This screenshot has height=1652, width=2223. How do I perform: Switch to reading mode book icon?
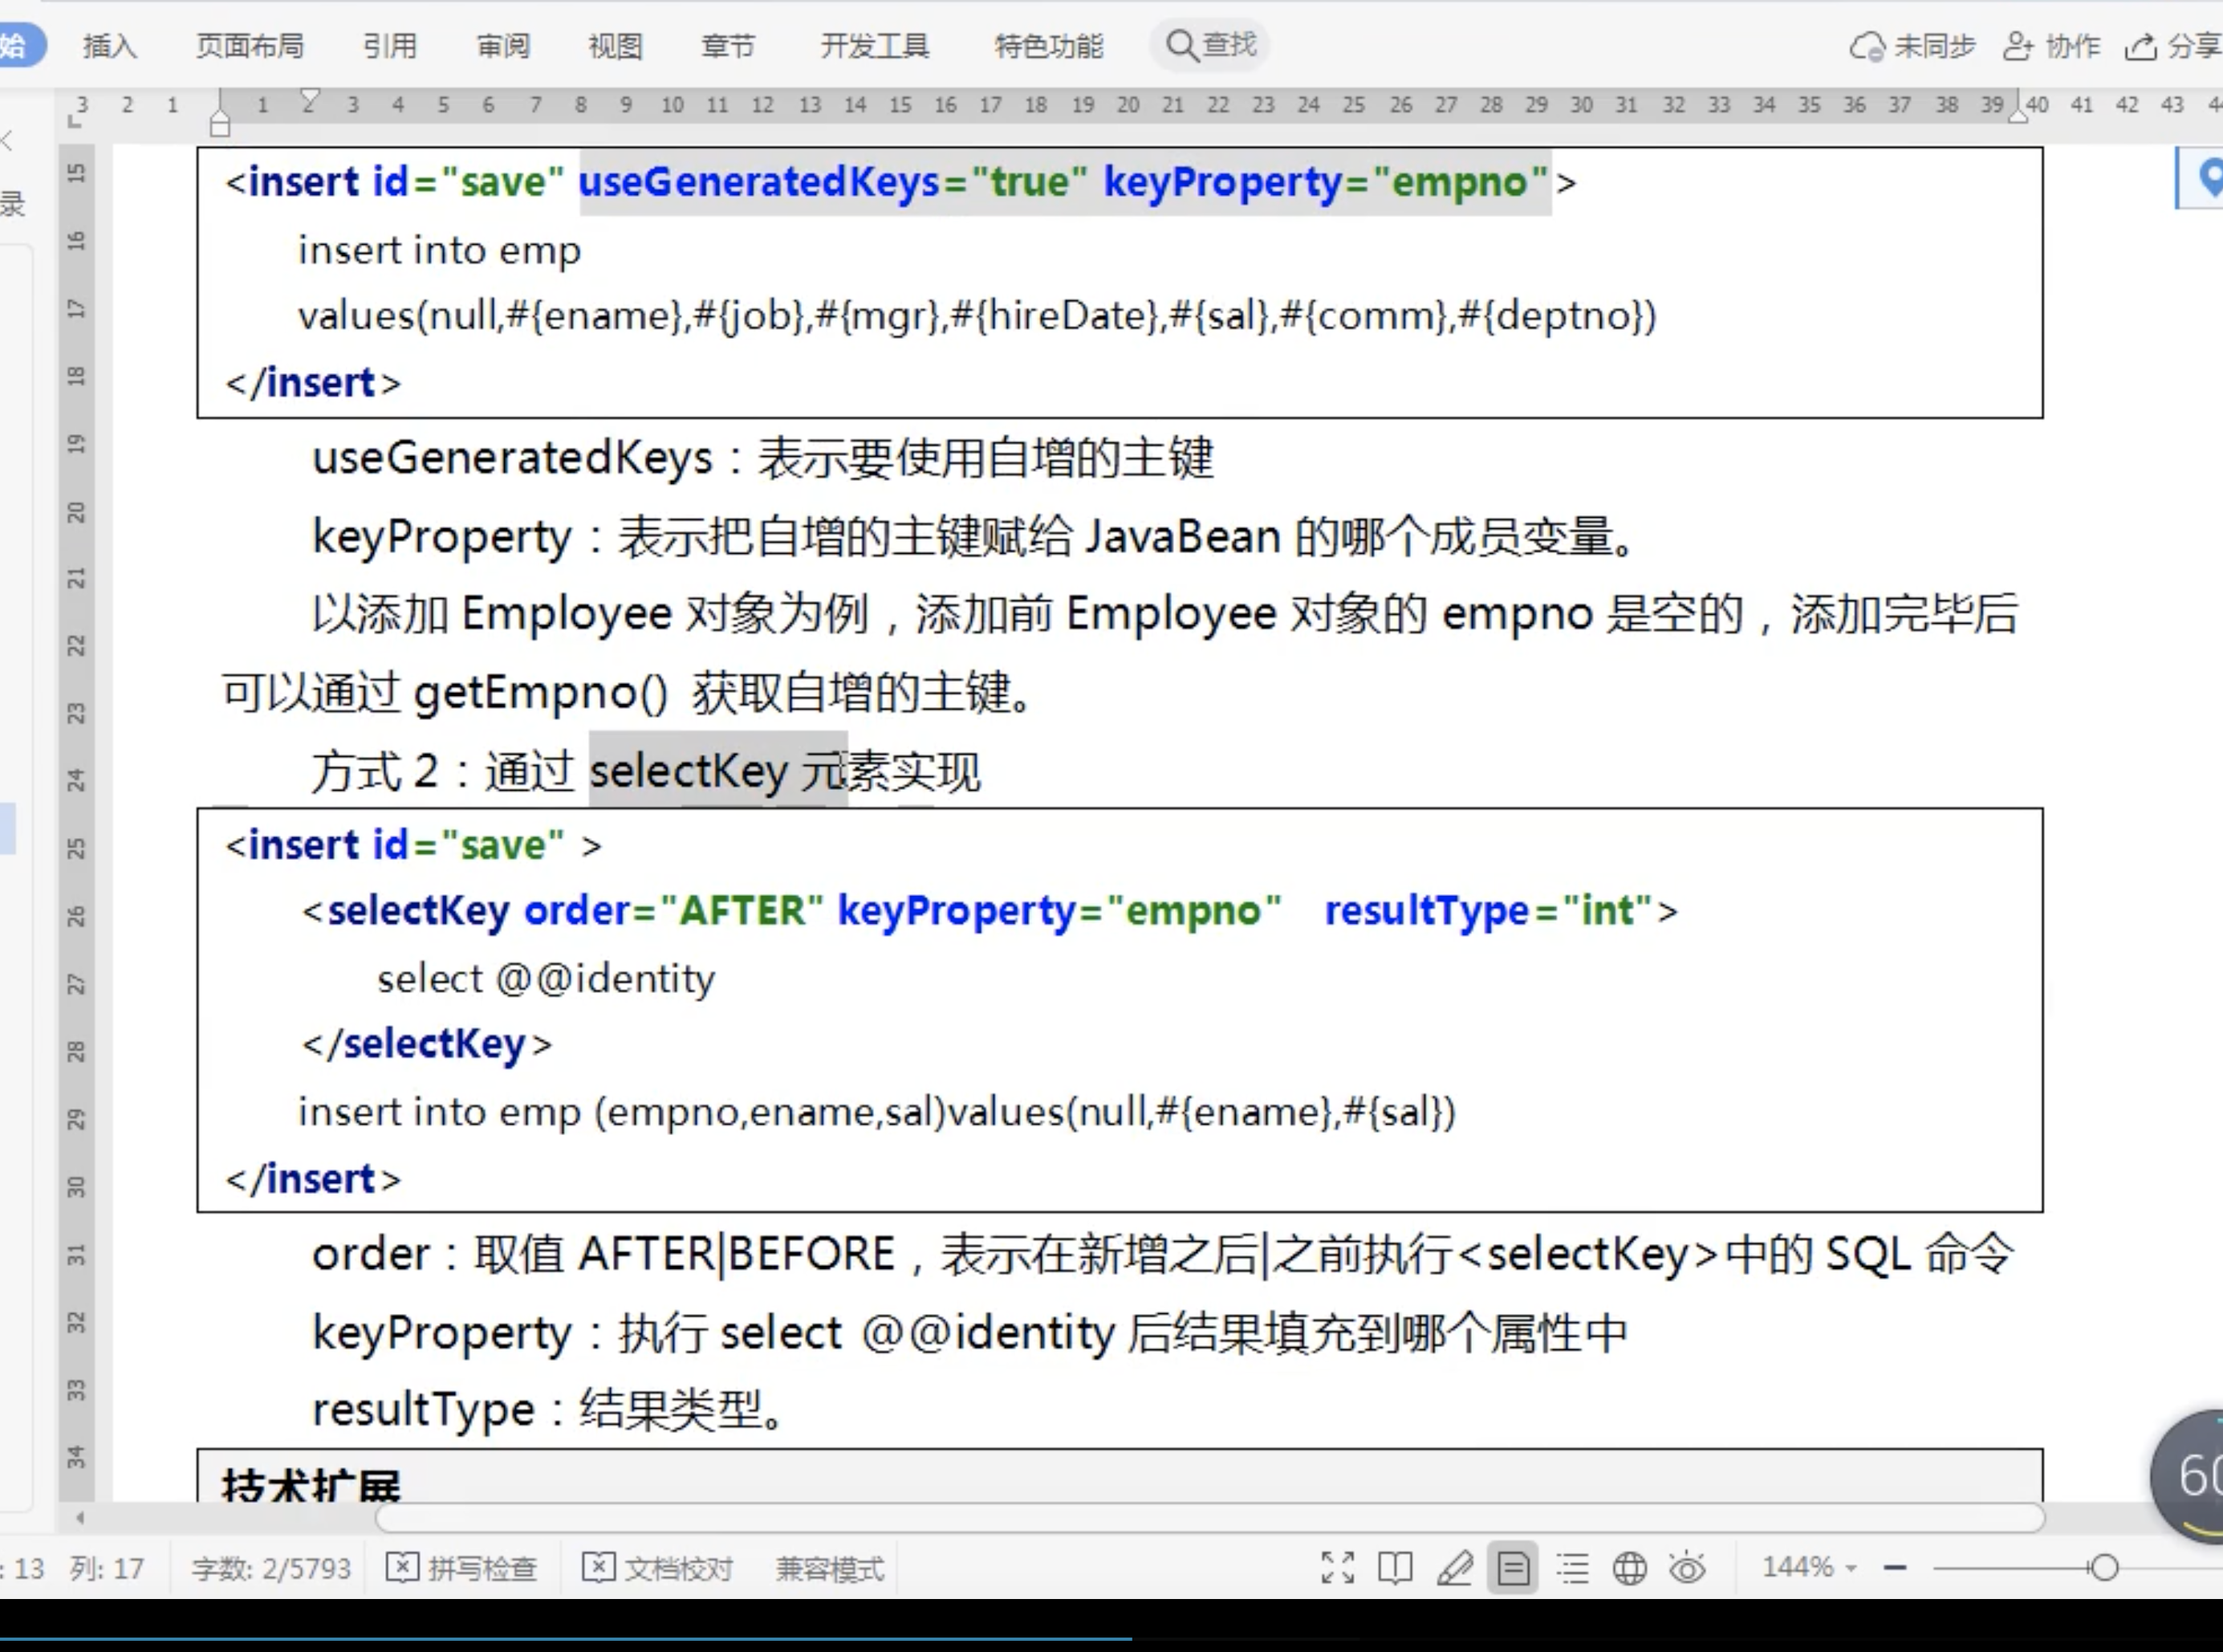click(1396, 1567)
